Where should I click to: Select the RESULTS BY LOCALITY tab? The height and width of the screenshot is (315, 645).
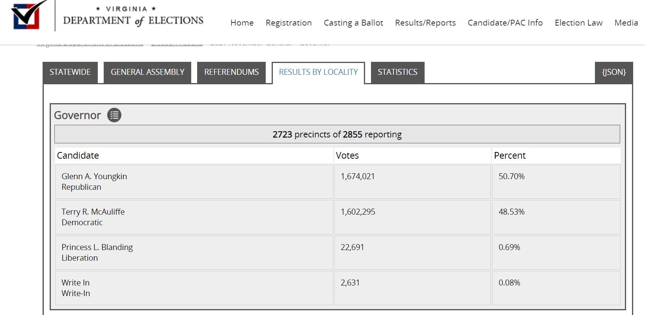(318, 72)
